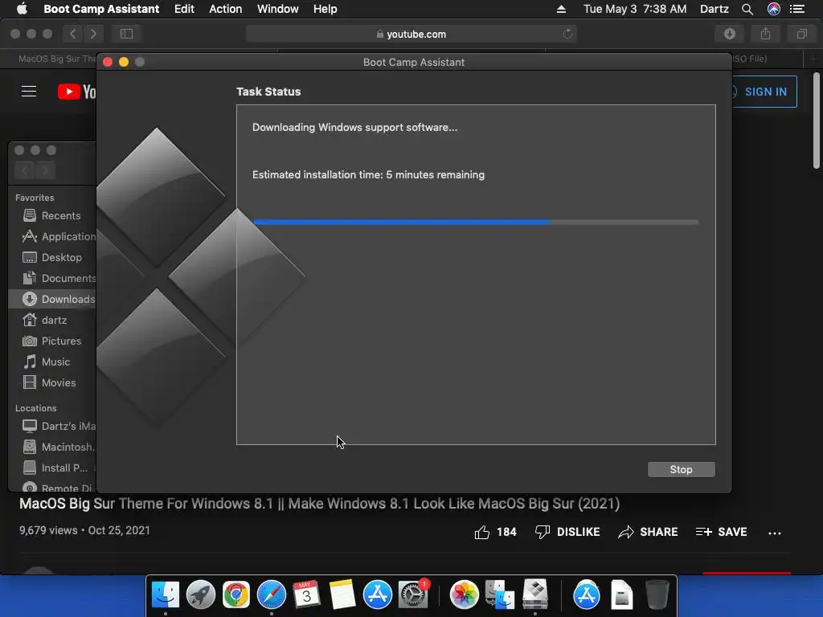
Task: Select Downloads in Finder sidebar
Action: click(x=53, y=299)
